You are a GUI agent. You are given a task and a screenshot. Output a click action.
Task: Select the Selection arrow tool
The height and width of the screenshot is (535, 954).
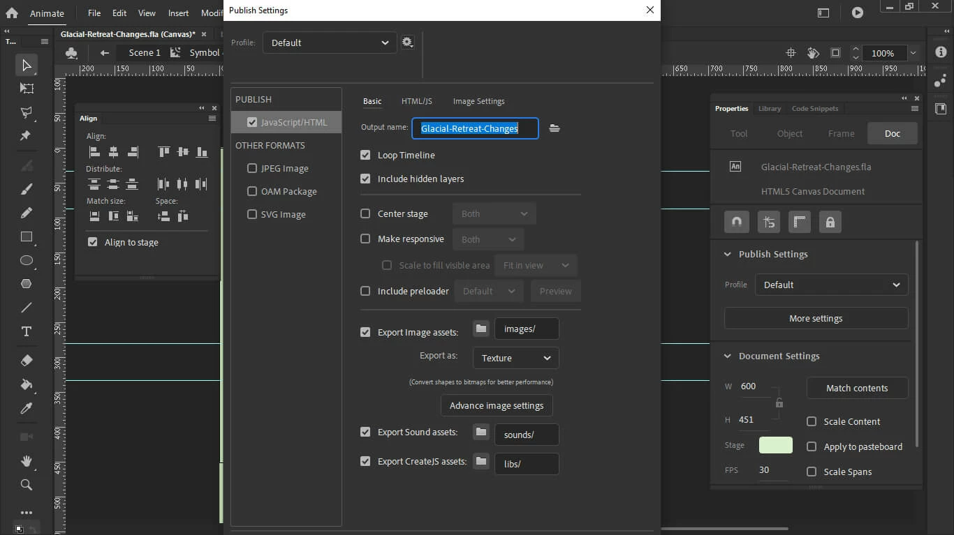(x=27, y=65)
